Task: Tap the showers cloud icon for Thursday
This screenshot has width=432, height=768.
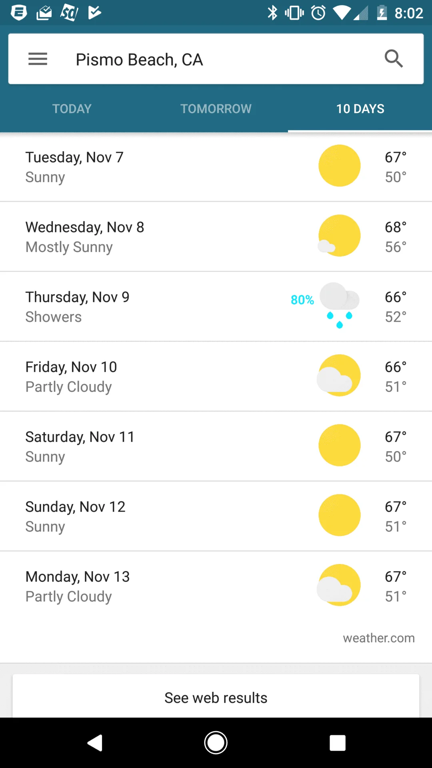Action: pos(339,306)
